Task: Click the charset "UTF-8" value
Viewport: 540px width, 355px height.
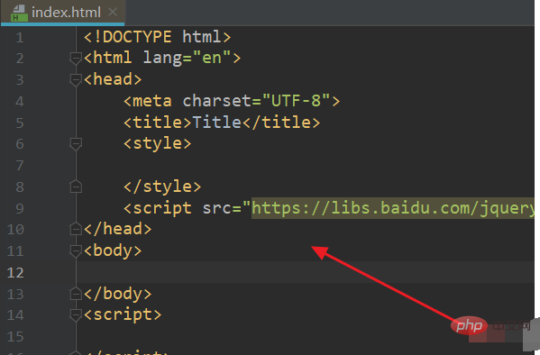Action: 297,101
